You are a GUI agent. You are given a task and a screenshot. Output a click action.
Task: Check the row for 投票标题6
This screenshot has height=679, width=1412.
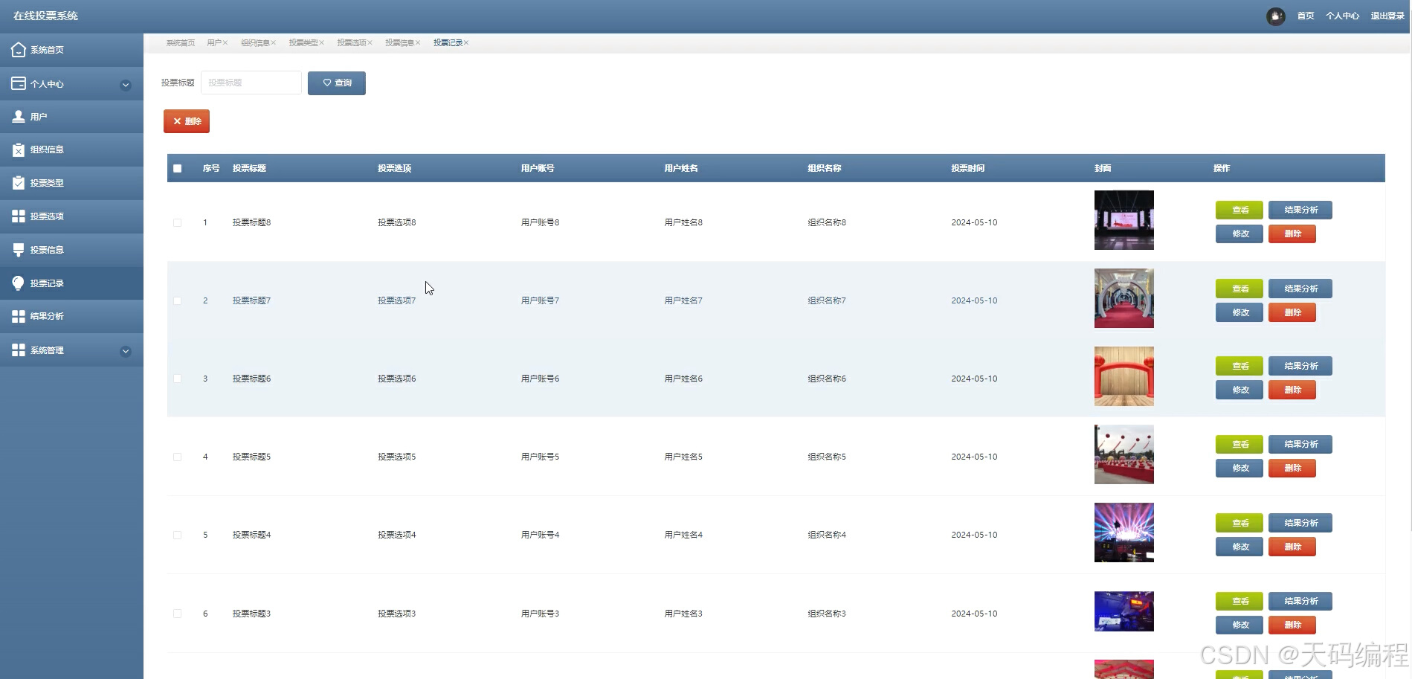(x=178, y=379)
